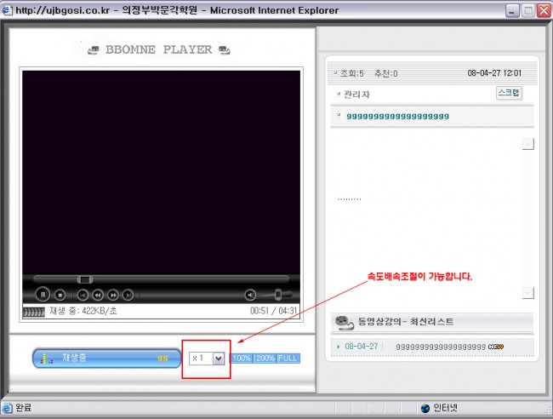Click the scroll down arrow in content pane
Viewport: 553px width, 419px height.
pyautogui.click(x=528, y=293)
